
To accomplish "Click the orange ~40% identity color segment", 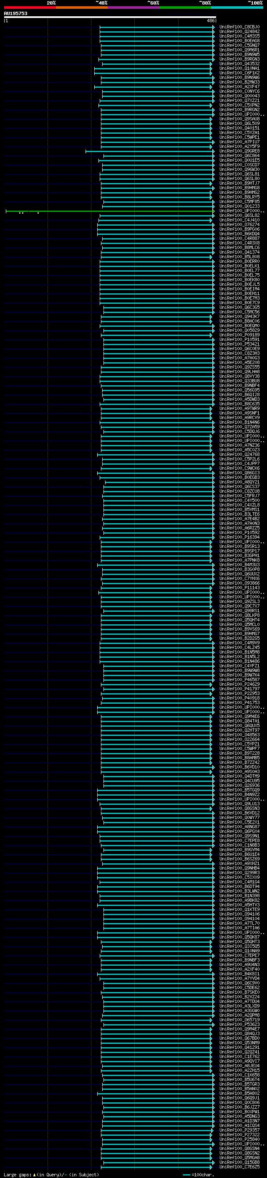I will [x=82, y=8].
